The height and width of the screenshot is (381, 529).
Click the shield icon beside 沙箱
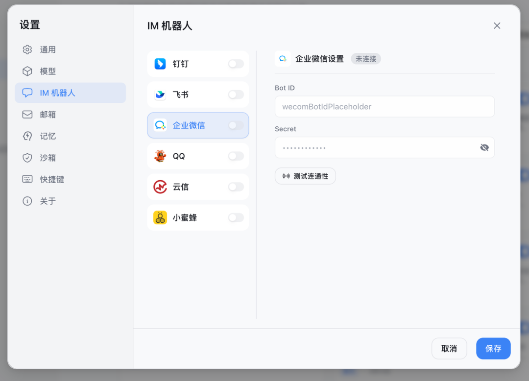coord(27,158)
